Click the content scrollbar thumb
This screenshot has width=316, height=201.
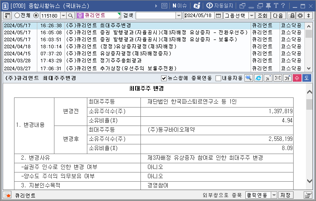click(309, 104)
